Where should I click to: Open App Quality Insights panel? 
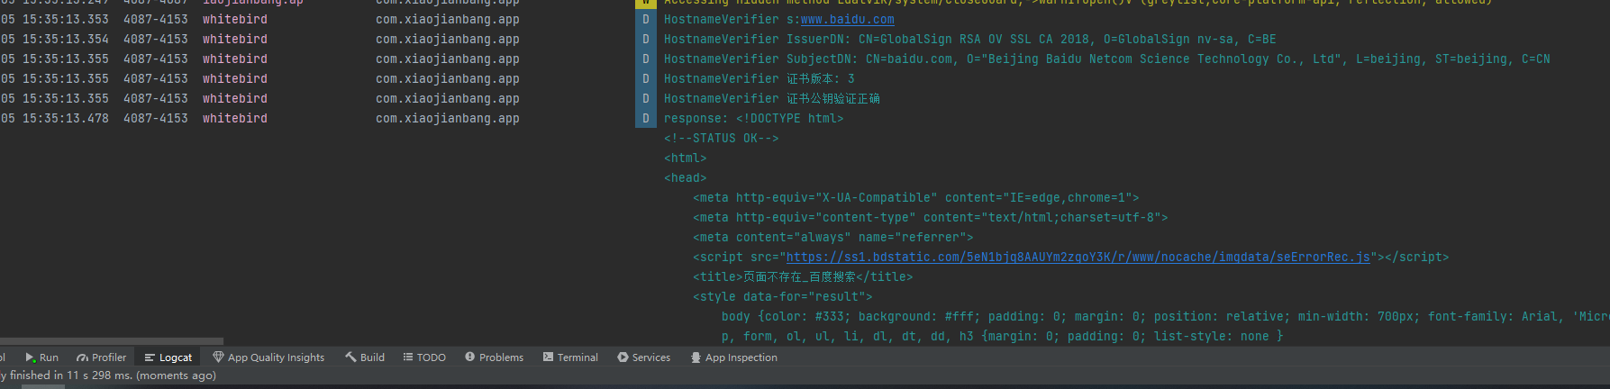point(268,357)
